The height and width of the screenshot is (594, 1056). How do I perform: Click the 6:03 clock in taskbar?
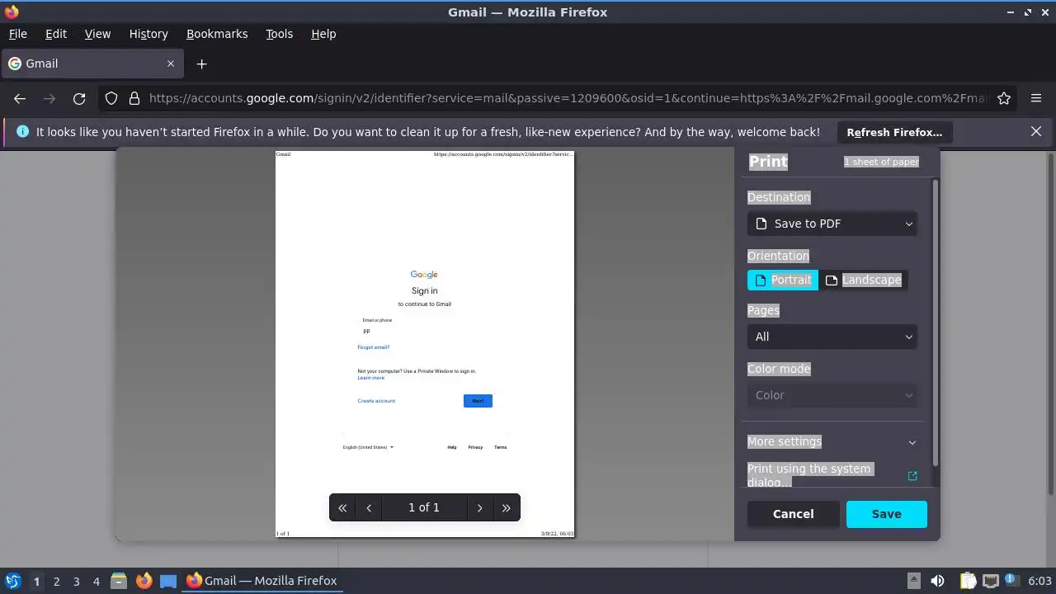(x=1039, y=581)
